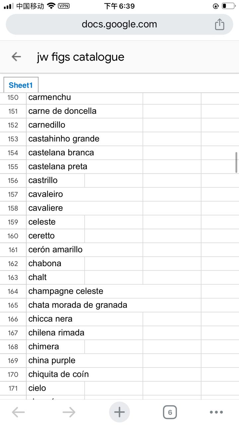Select the chimera cell

coord(55,347)
